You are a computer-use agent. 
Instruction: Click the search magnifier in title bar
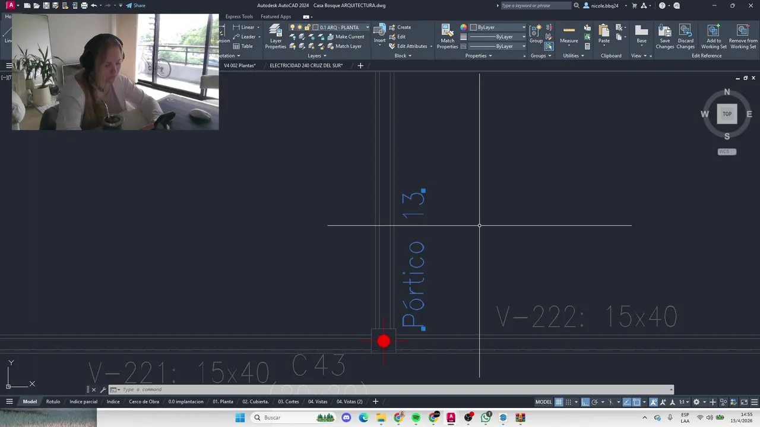tap(577, 5)
